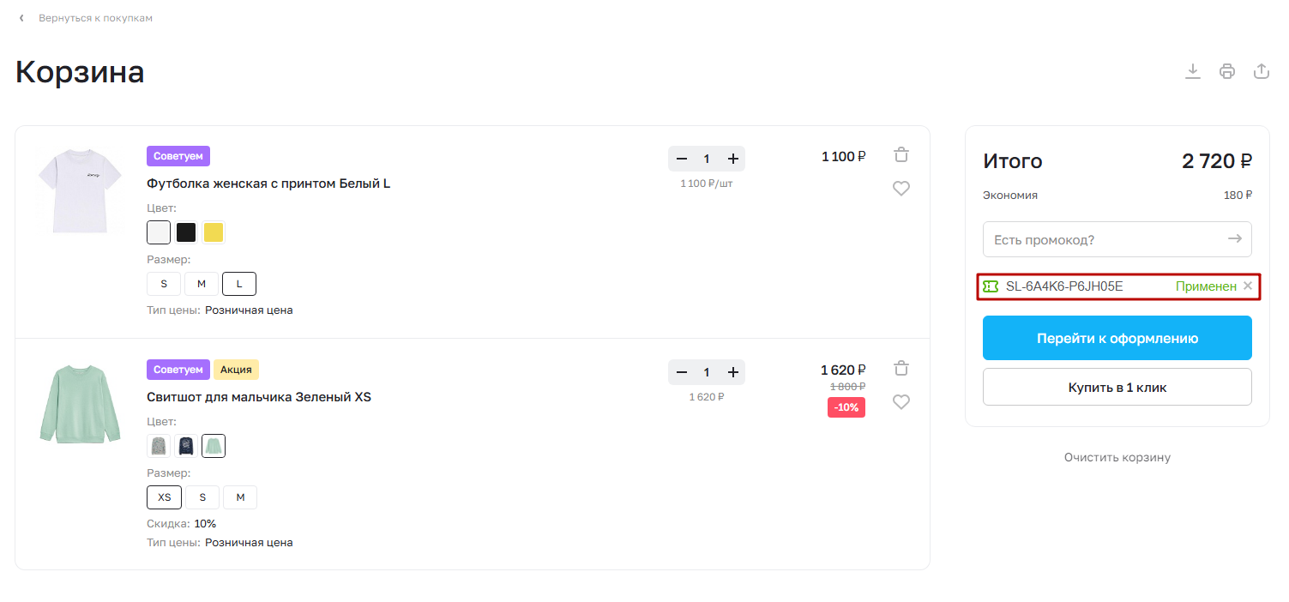The width and height of the screenshot is (1289, 602).
Task: Click the share cart icon
Action: click(x=1262, y=71)
